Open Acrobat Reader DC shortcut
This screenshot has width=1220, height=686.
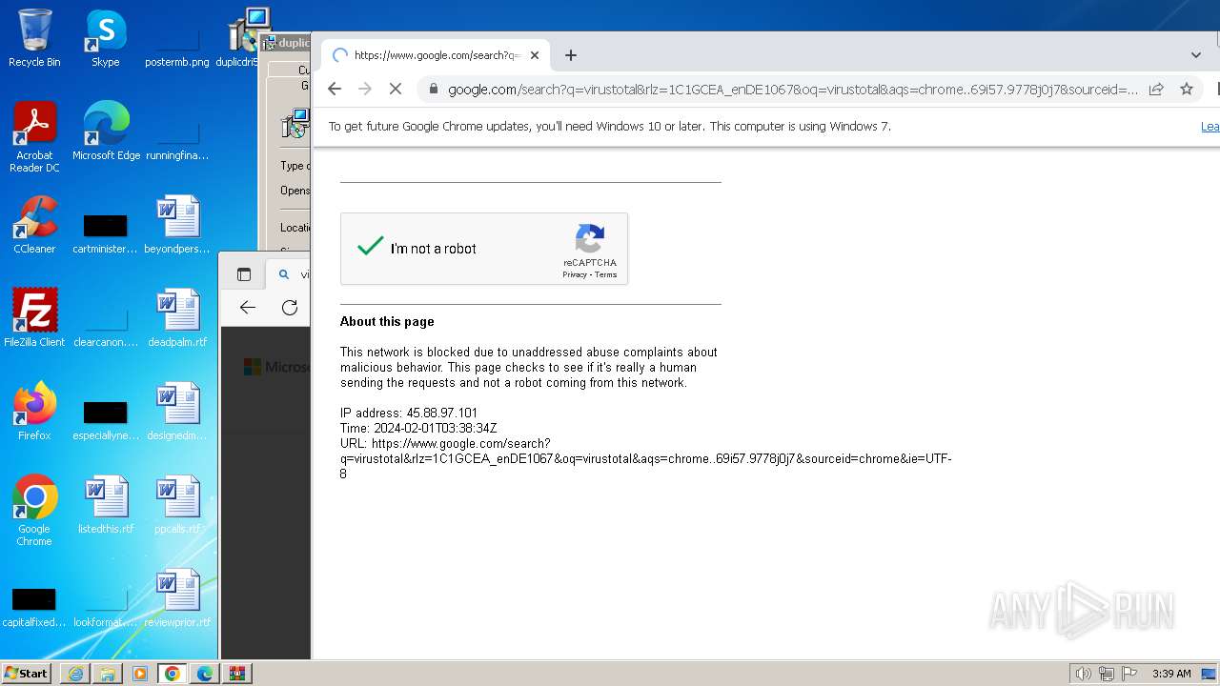coord(34,138)
